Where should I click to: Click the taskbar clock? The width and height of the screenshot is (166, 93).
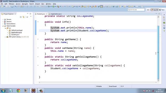click(x=160, y=91)
